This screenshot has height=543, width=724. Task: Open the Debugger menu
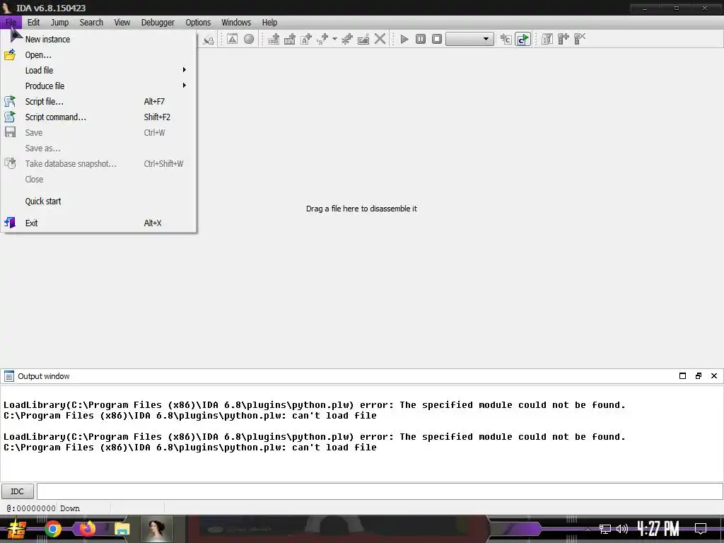[158, 22]
